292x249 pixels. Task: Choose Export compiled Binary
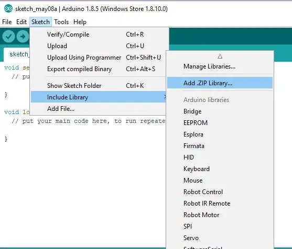point(99,69)
